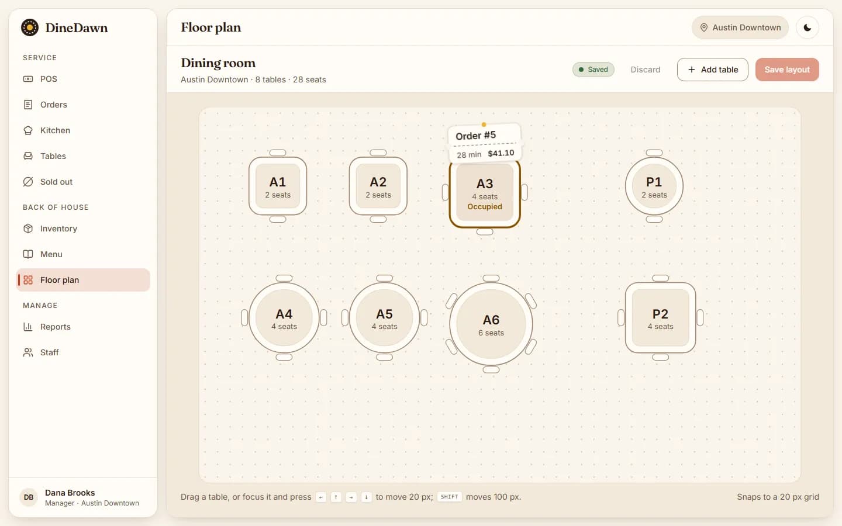Toggle dark mode with the moon button
Viewport: 842px width, 526px height.
(808, 27)
